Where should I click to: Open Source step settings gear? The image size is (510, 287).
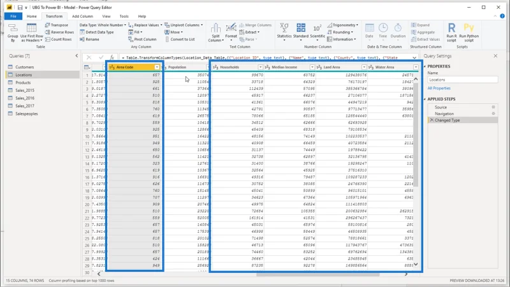coord(493,107)
